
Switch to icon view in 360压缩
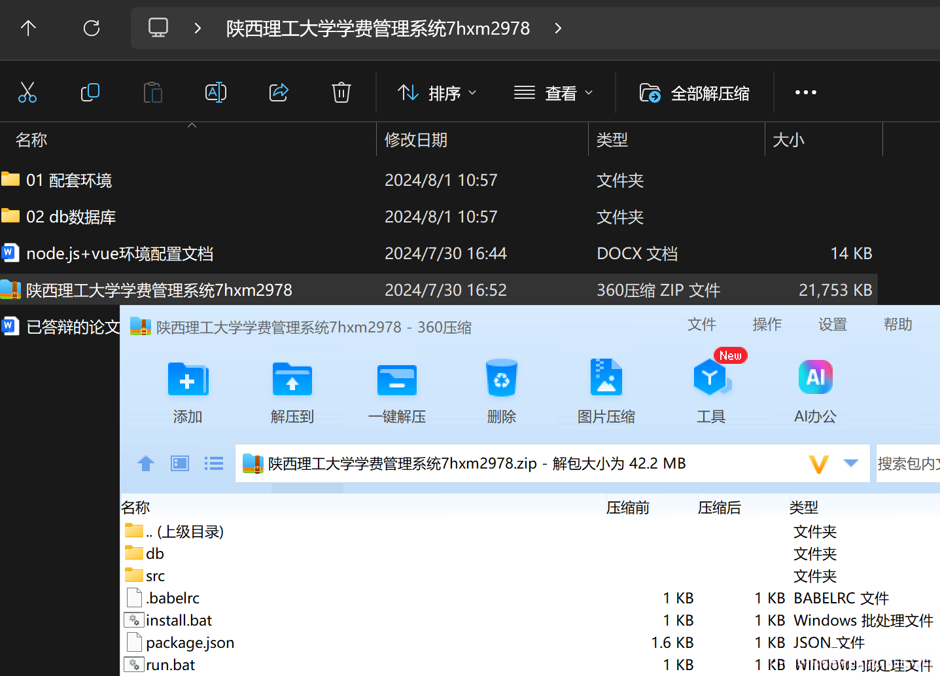point(180,463)
